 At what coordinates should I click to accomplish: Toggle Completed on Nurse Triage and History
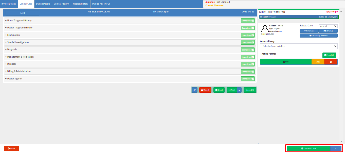tap(248, 21)
